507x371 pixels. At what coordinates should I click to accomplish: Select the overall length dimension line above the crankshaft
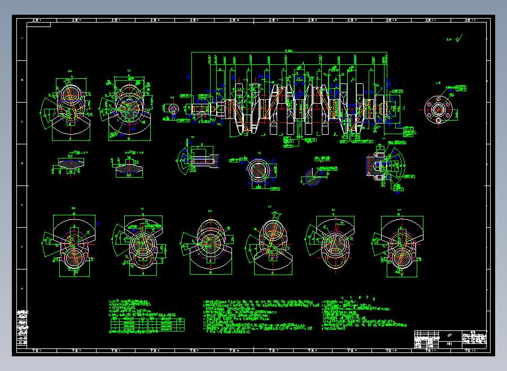pyautogui.click(x=290, y=52)
